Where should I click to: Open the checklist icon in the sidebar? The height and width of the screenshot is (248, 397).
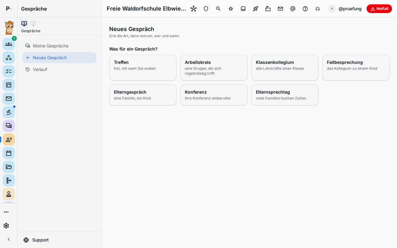click(x=9, y=71)
